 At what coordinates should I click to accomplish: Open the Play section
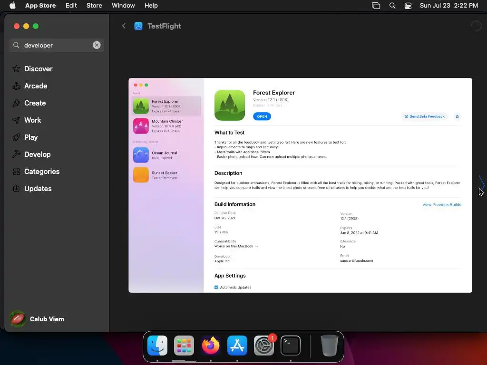point(25,137)
